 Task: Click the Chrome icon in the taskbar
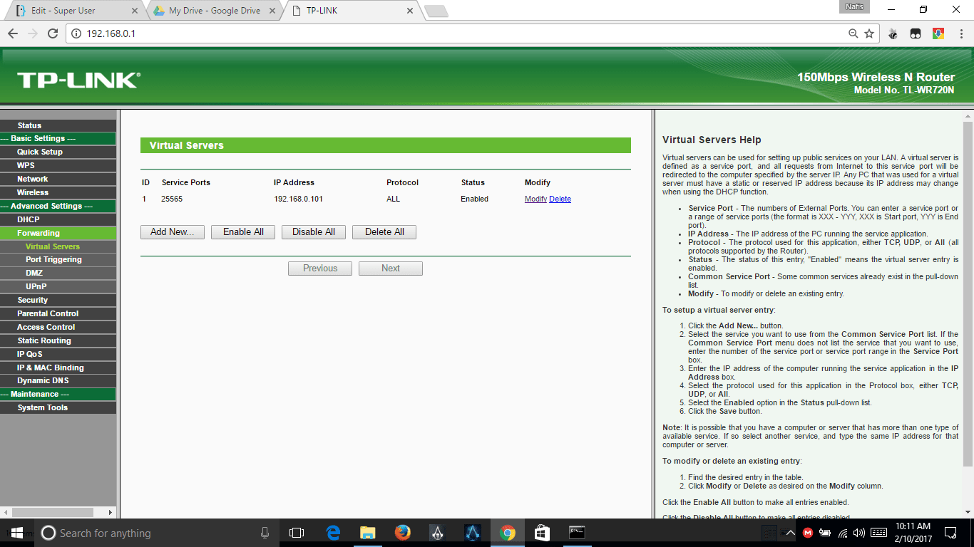(x=507, y=533)
